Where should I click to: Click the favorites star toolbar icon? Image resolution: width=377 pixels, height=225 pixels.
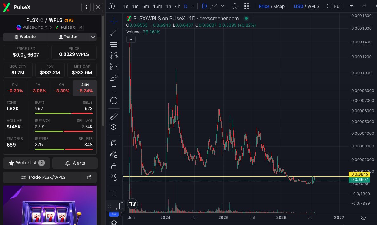(114, 213)
